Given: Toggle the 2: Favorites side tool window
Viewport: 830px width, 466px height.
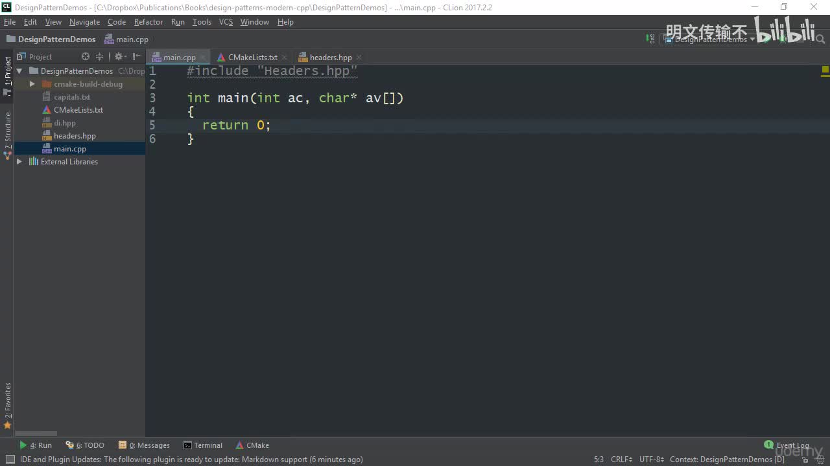Looking at the screenshot, I should pyautogui.click(x=8, y=406).
